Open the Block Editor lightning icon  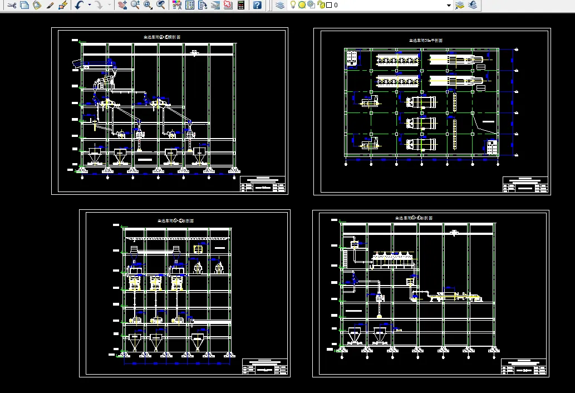point(63,5)
